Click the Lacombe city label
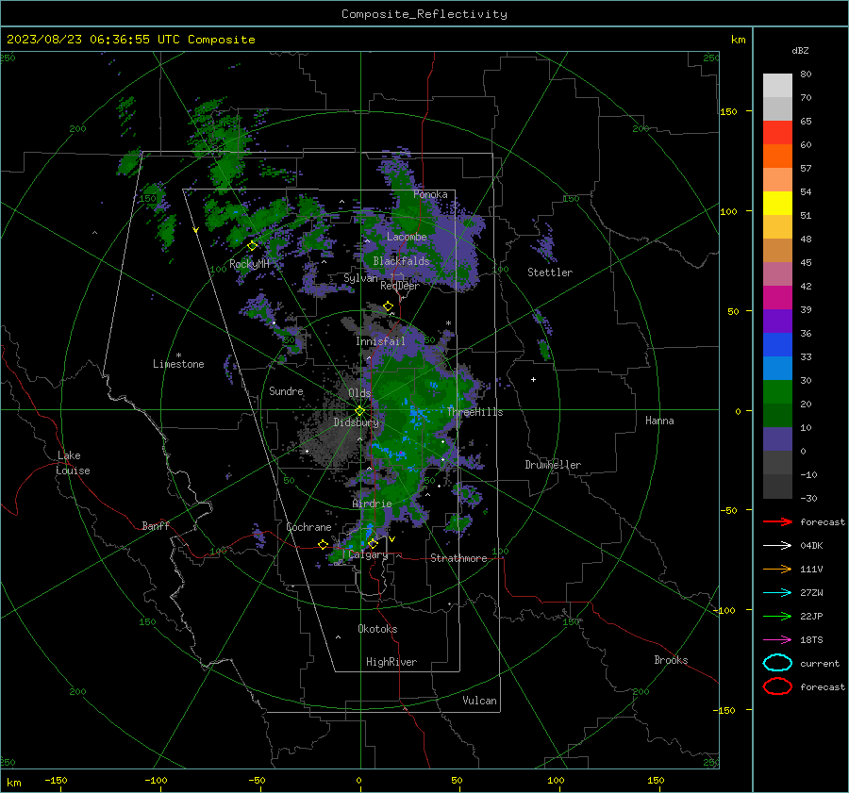This screenshot has height=793, width=849. 407,237
